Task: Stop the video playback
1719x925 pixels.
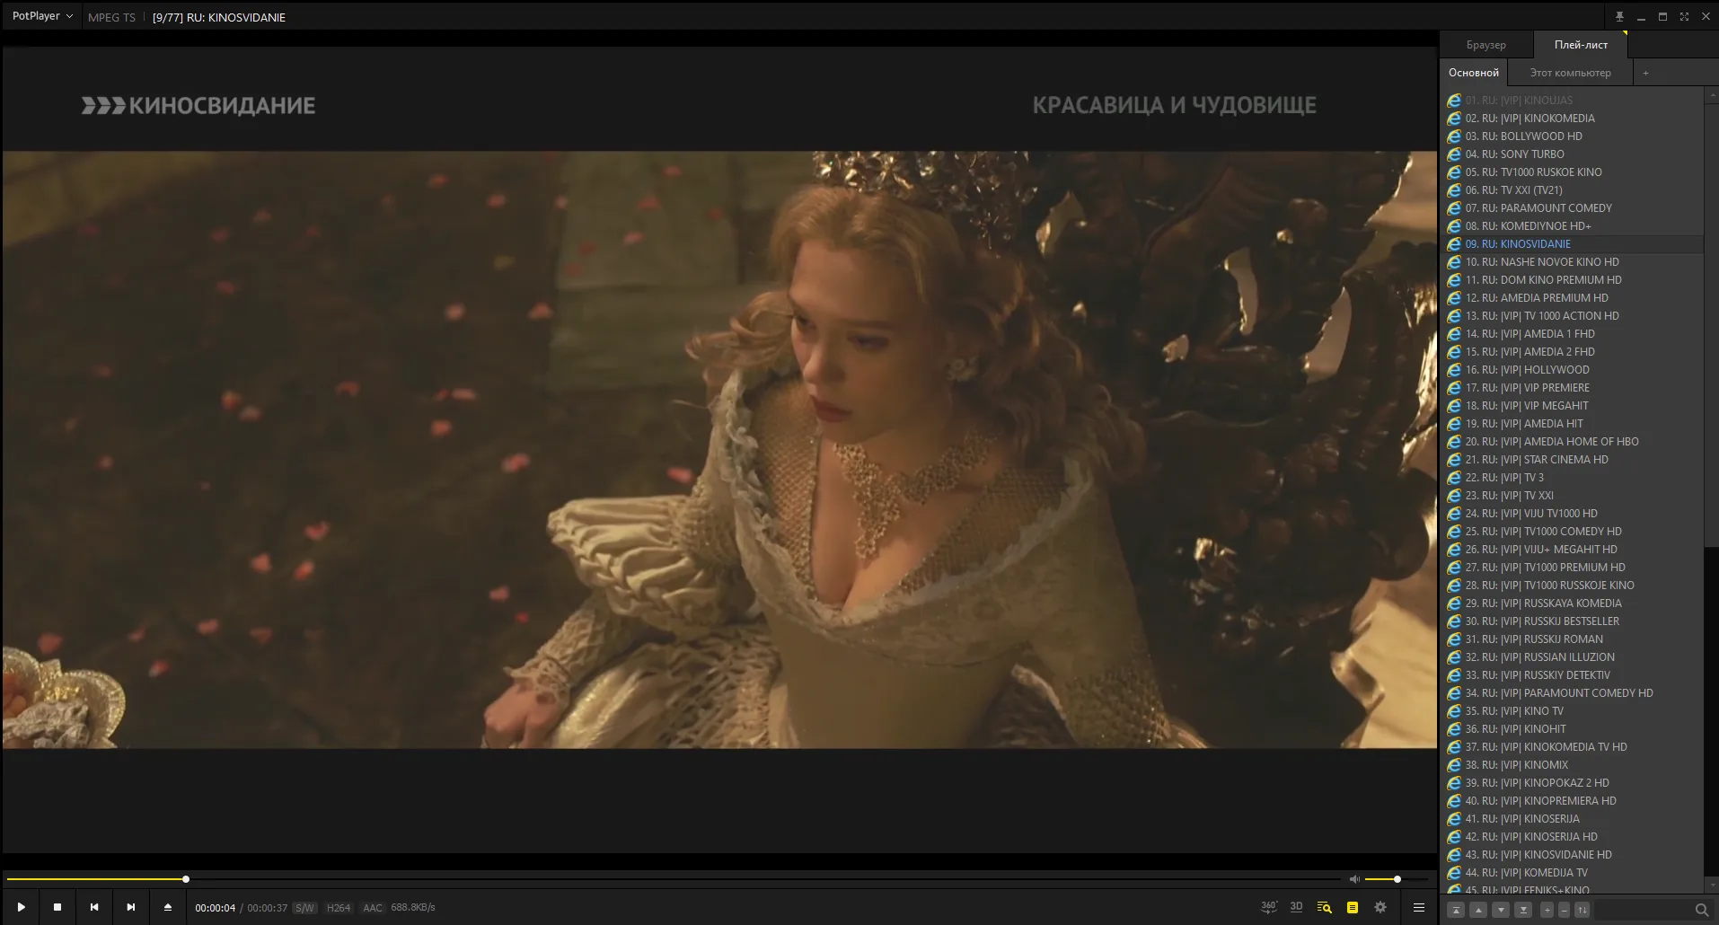Action: click(x=57, y=907)
